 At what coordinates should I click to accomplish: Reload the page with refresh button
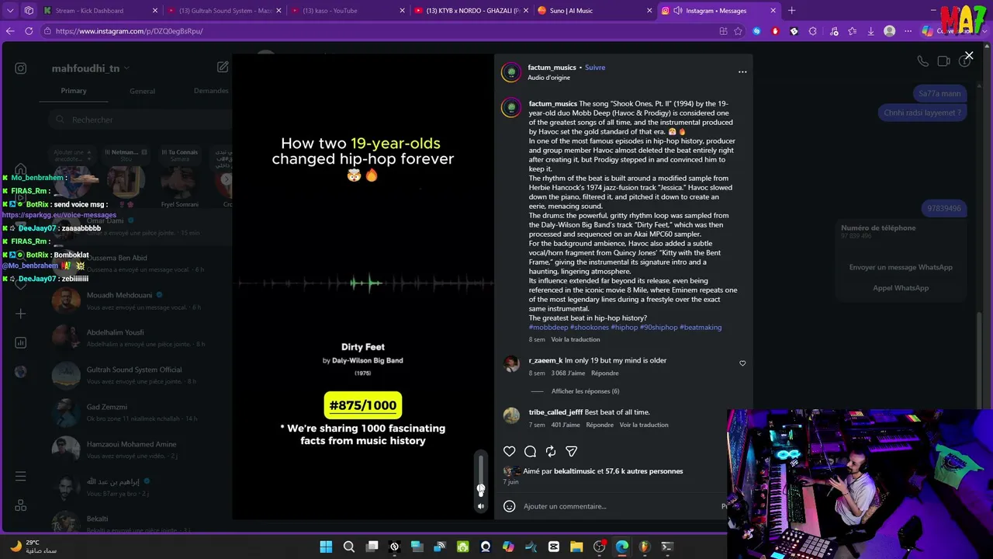coord(29,31)
